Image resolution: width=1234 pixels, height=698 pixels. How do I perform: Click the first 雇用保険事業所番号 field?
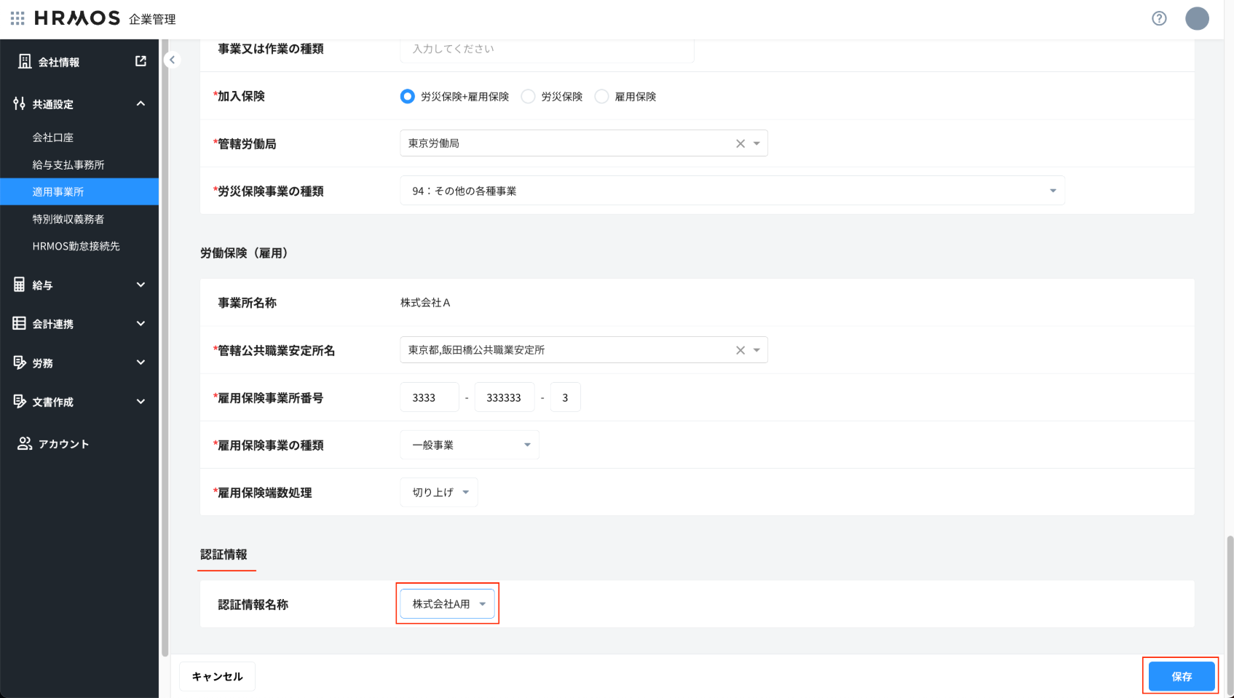tap(430, 397)
